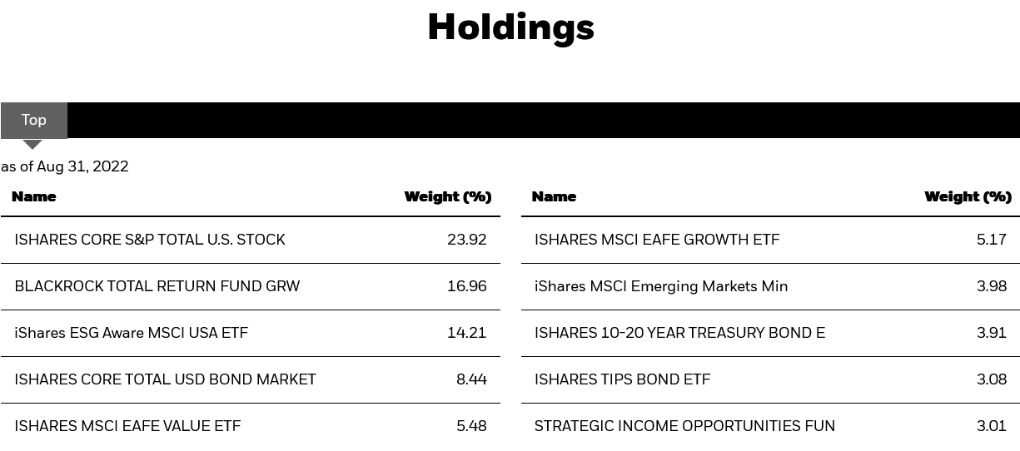1020x451 pixels.
Task: Click the 23.92 weight value
Action: coord(466,240)
